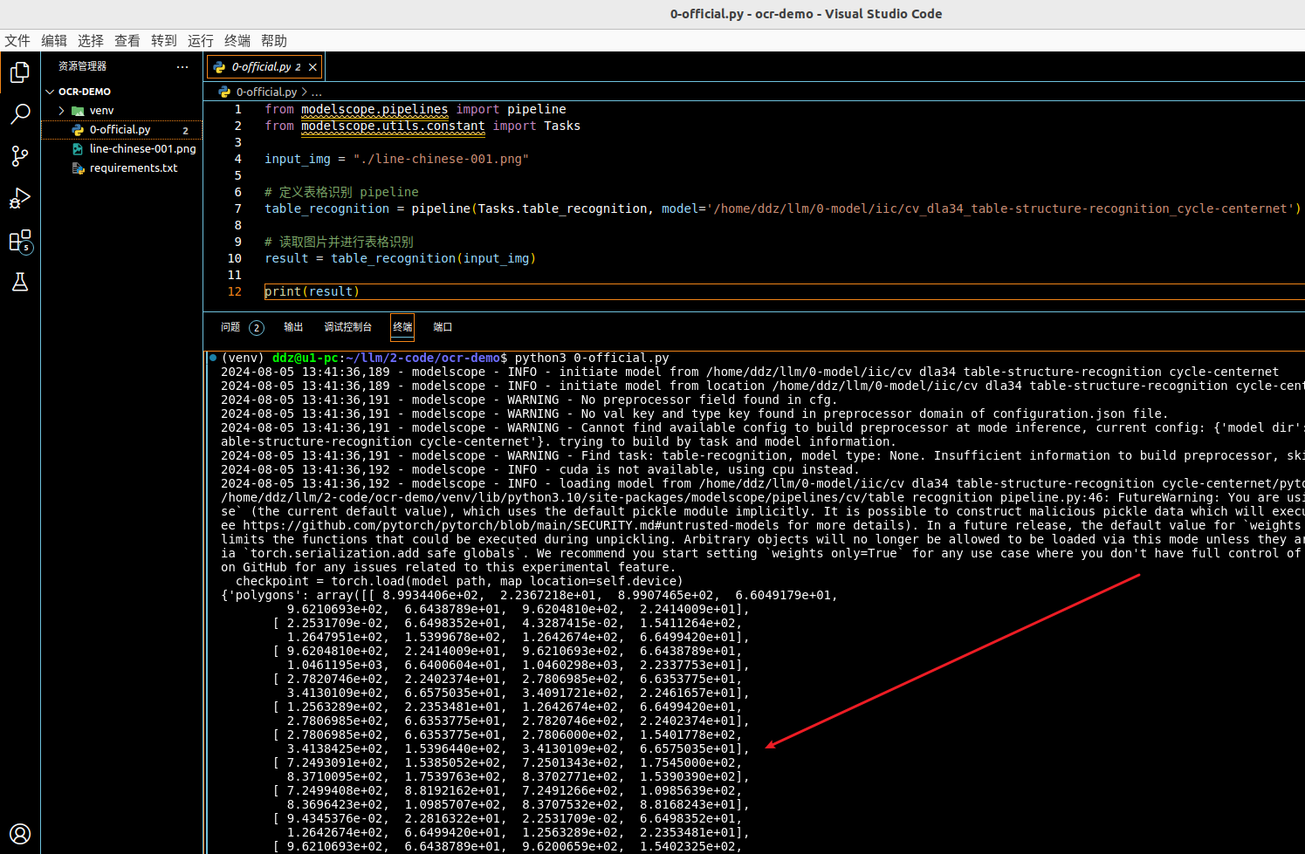Image resolution: width=1305 pixels, height=854 pixels.
Task: Click 'modelscope.pipelines' import on line 1
Action: click(374, 109)
